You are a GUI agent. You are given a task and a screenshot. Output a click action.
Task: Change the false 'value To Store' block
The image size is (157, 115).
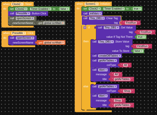138,51
